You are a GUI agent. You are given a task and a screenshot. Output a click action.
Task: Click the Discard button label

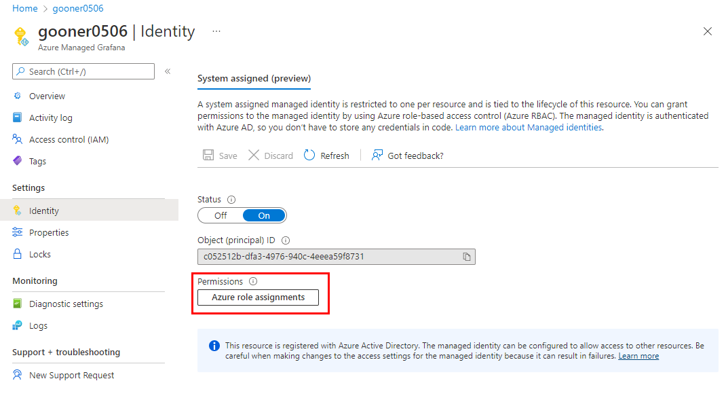(x=278, y=156)
